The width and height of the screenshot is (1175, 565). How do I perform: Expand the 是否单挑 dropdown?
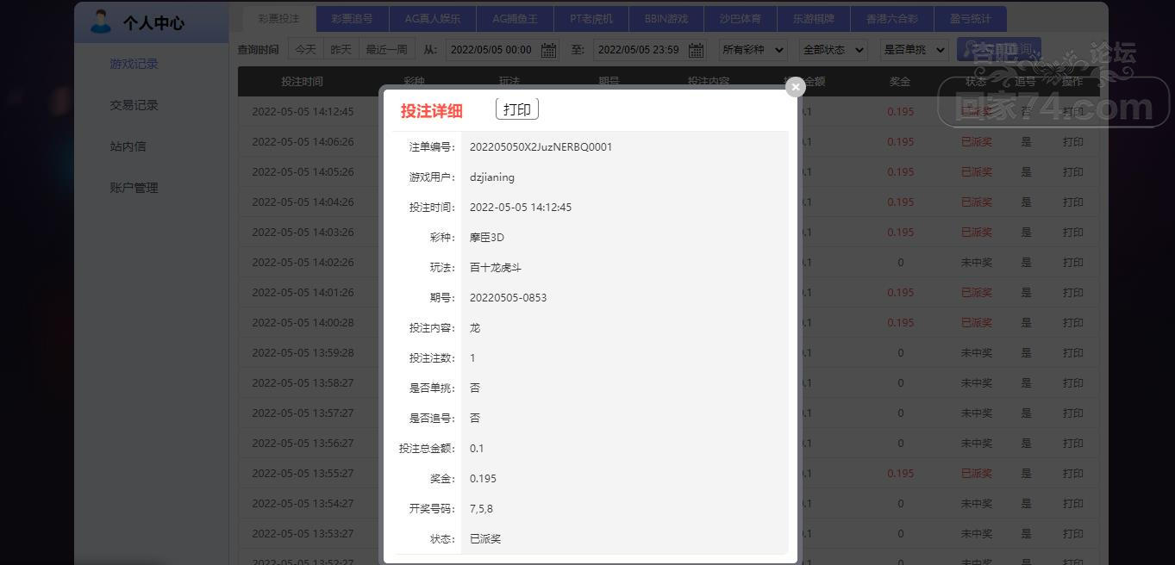(x=914, y=50)
